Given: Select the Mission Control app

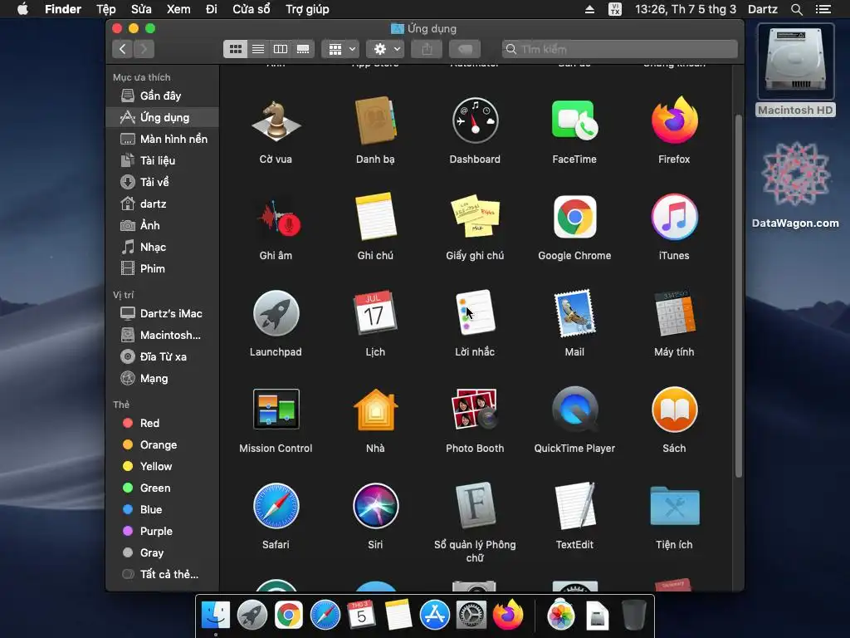Looking at the screenshot, I should pos(276,410).
